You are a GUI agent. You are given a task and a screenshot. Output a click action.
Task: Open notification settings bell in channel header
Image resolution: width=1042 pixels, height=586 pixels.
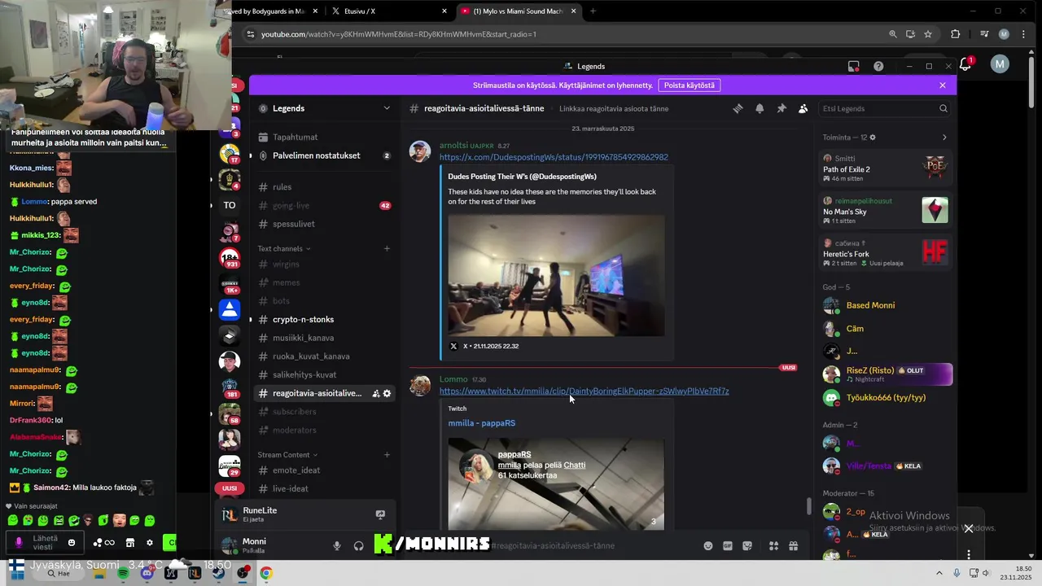(x=760, y=108)
